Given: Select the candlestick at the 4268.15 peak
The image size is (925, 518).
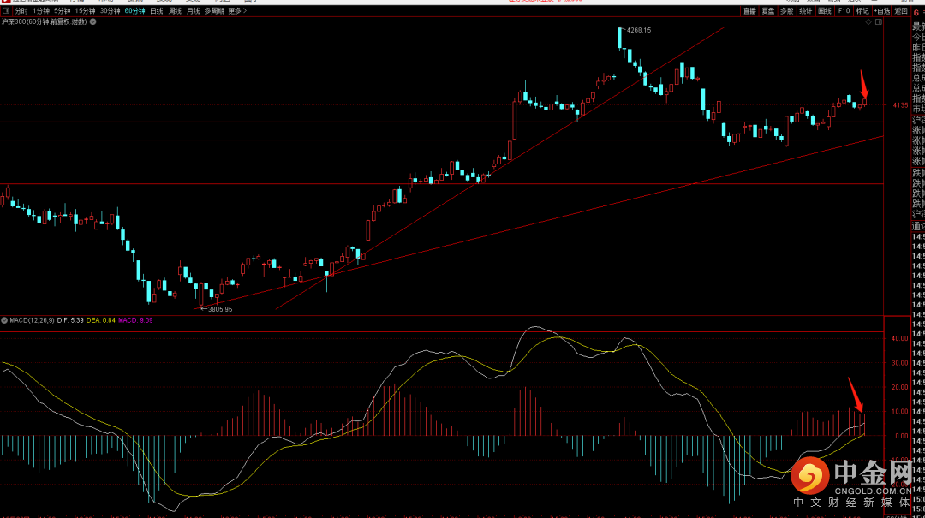Looking at the screenshot, I should 619,38.
